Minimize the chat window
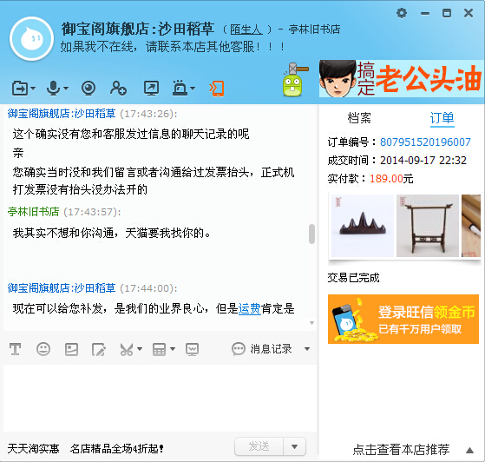Viewport: 485px width, 462px height. point(424,13)
